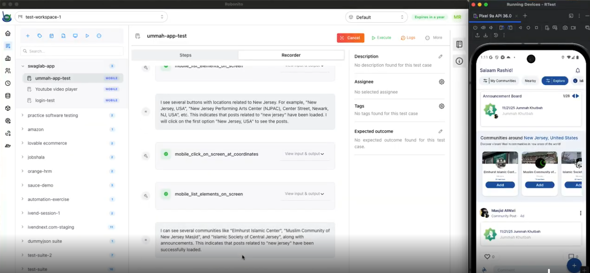
Task: Take emulator screenshot with camera icon
Action: tap(565, 28)
